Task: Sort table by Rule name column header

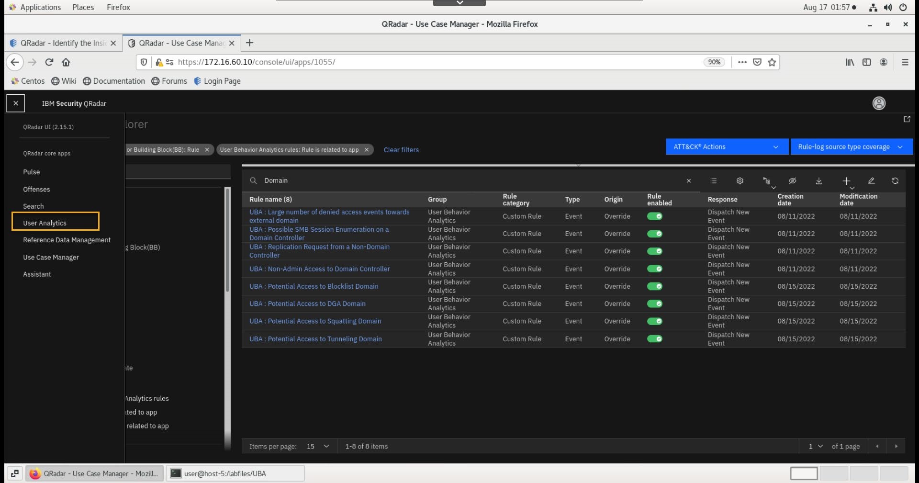Action: tap(270, 200)
